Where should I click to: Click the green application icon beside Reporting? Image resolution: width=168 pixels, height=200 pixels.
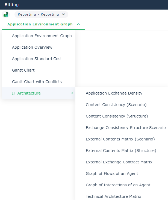tap(6, 14)
